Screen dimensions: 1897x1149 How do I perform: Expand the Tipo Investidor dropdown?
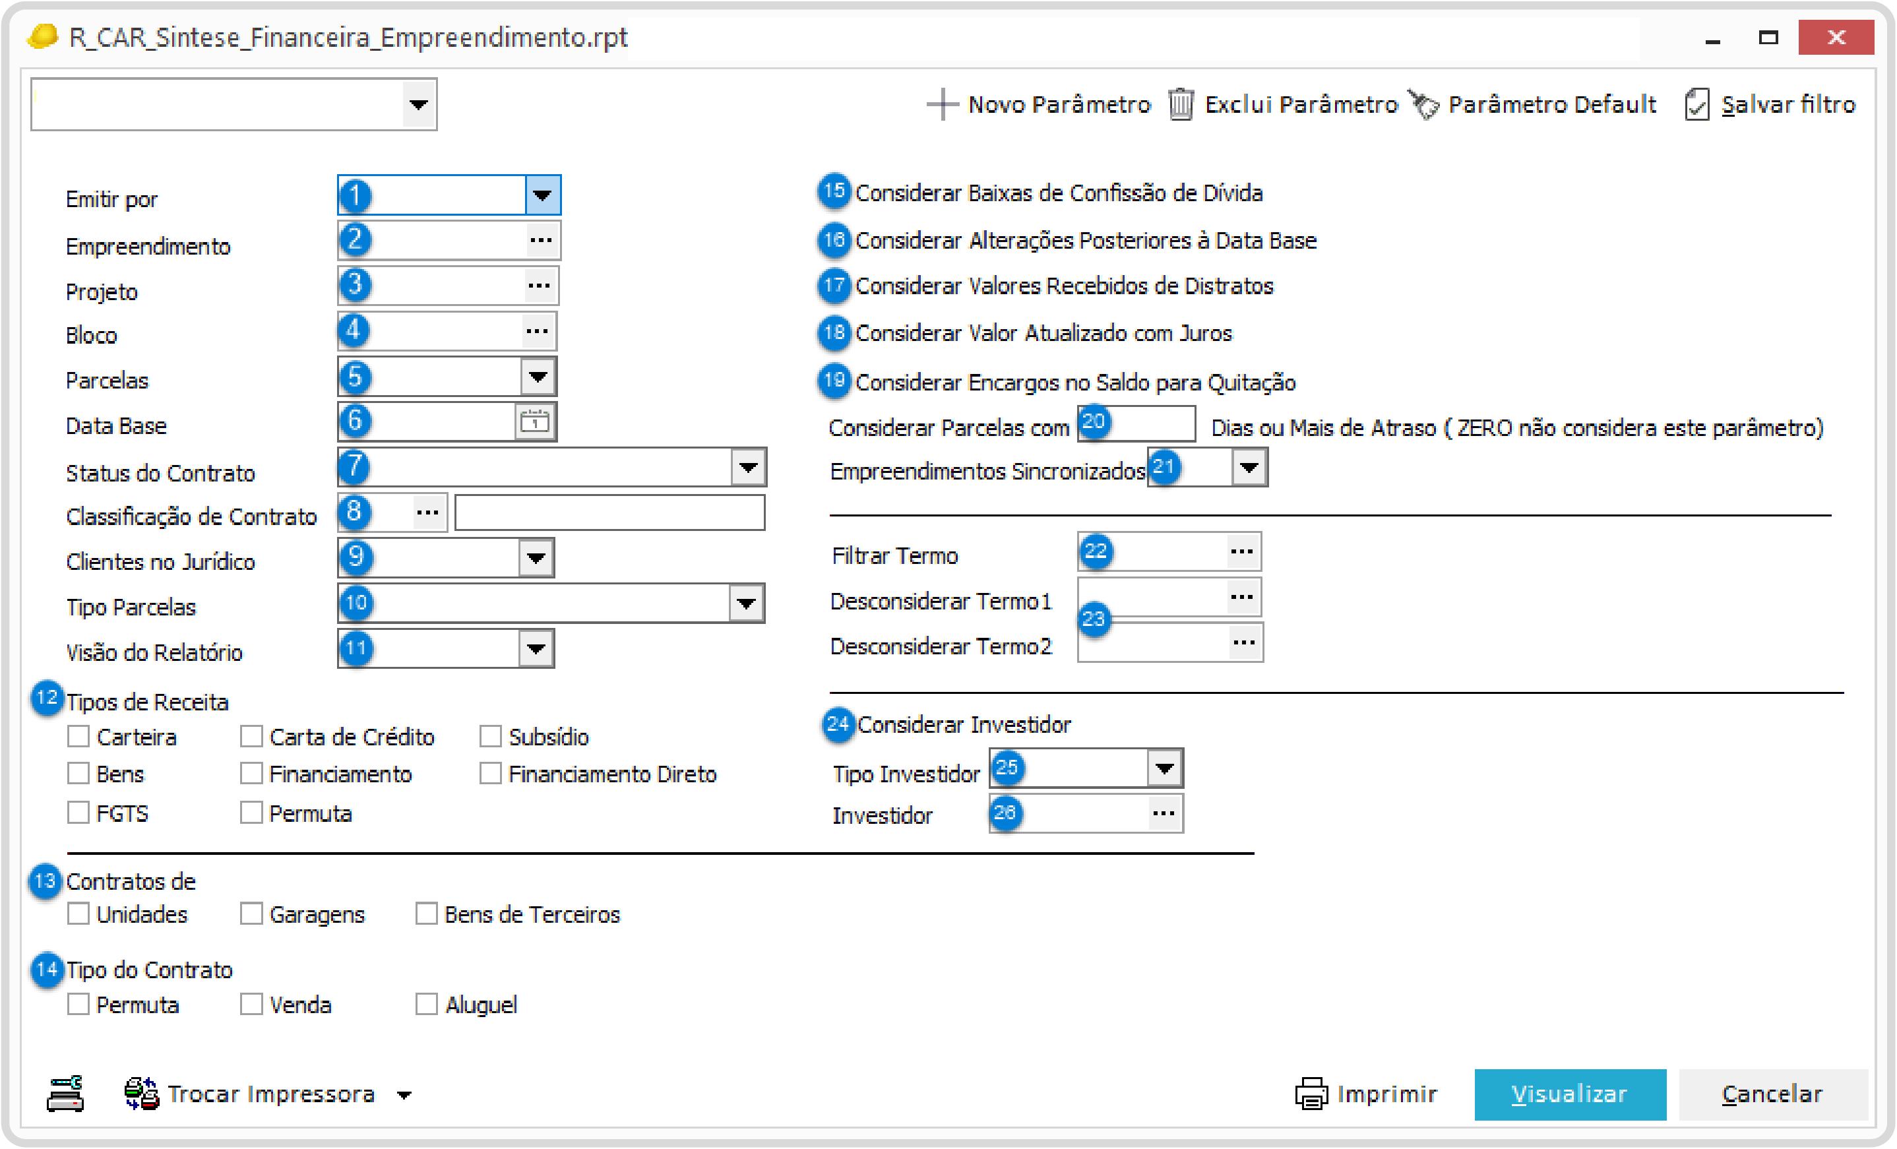tap(1164, 768)
